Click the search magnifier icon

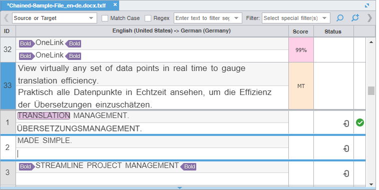click(x=340, y=18)
